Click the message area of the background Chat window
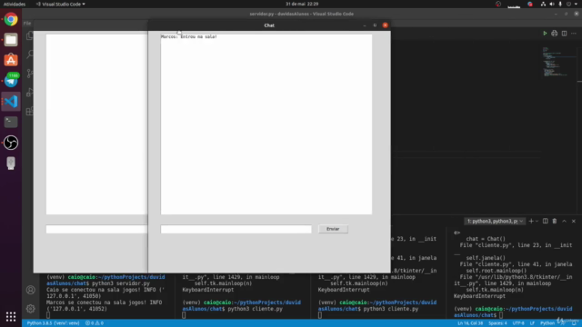 click(x=96, y=124)
